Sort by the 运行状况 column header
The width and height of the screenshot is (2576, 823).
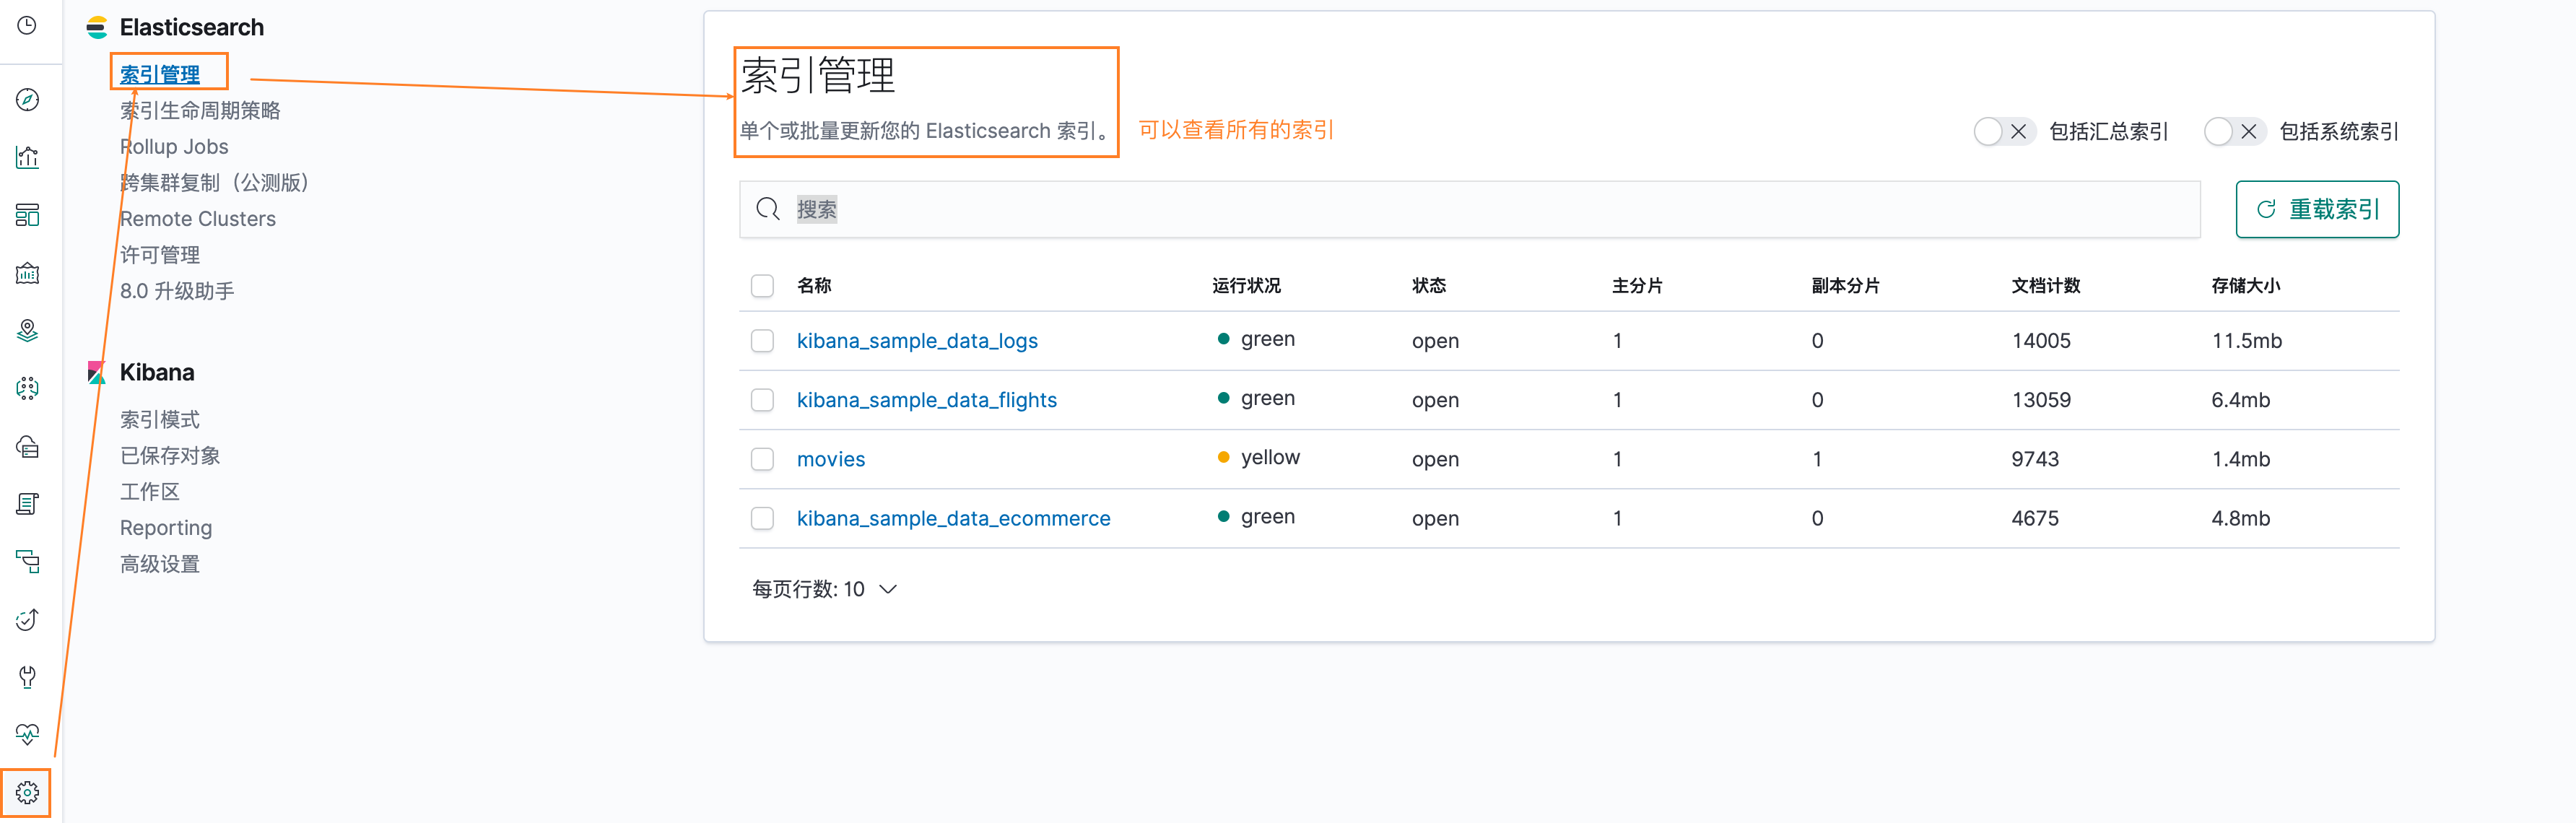1246,286
